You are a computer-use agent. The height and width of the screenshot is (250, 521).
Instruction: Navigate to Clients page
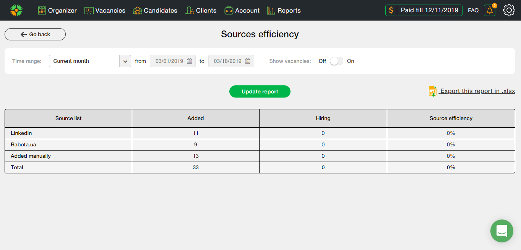(201, 11)
